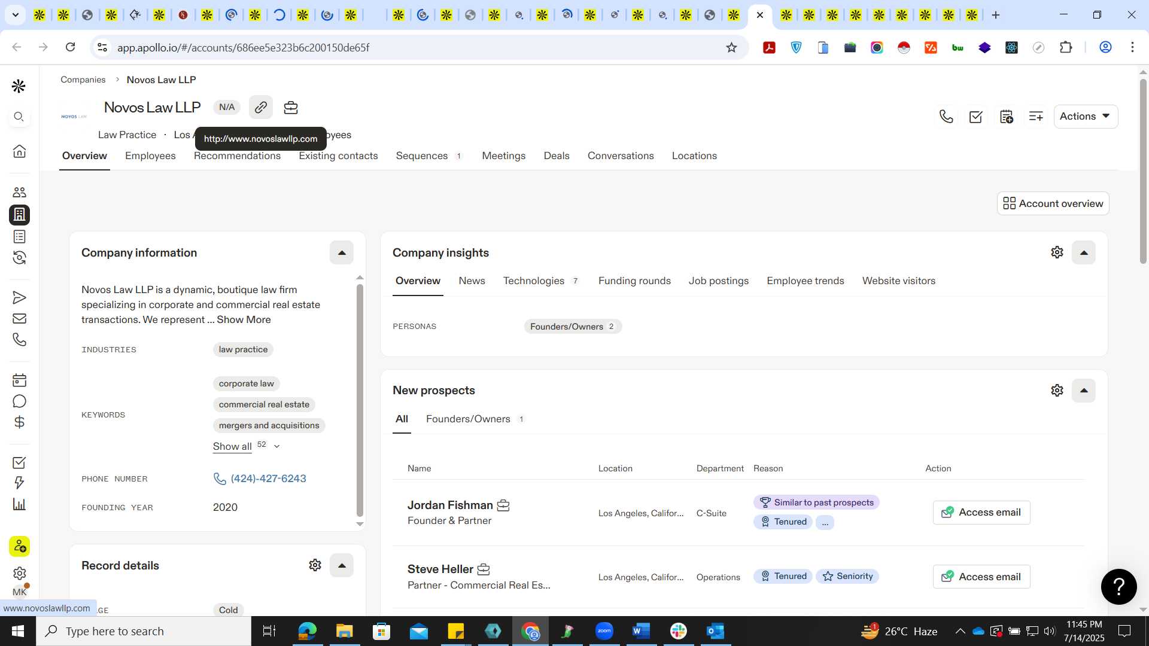Image resolution: width=1149 pixels, height=646 pixels.
Task: Switch to the Employees tab
Action: (x=150, y=156)
